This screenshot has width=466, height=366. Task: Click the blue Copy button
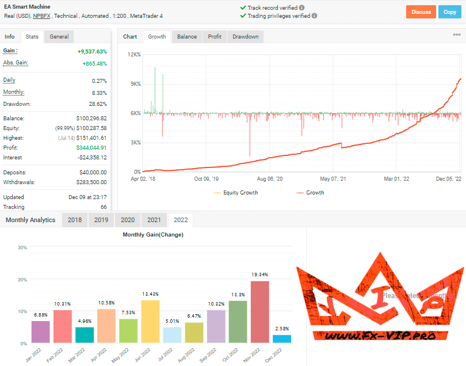click(449, 12)
